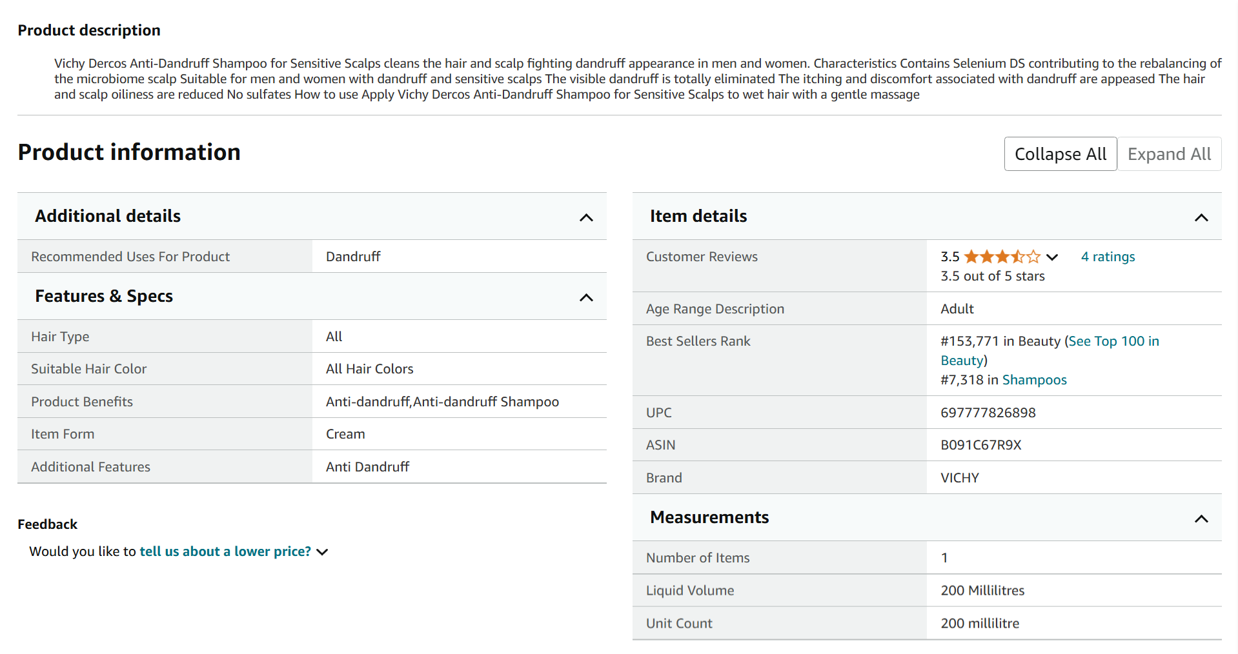Click the Features & Specs header title
Image resolution: width=1238 pixels, height=654 pixels.
coord(104,296)
